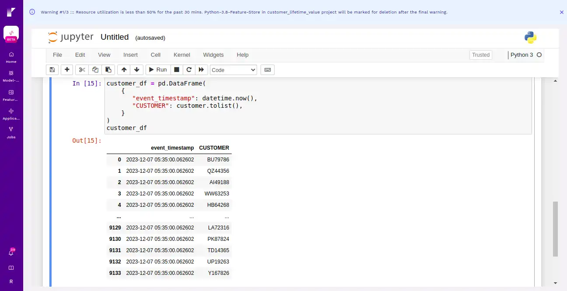This screenshot has width=567, height=291.
Task: Click the customer value AI49188
Action: 219,182
